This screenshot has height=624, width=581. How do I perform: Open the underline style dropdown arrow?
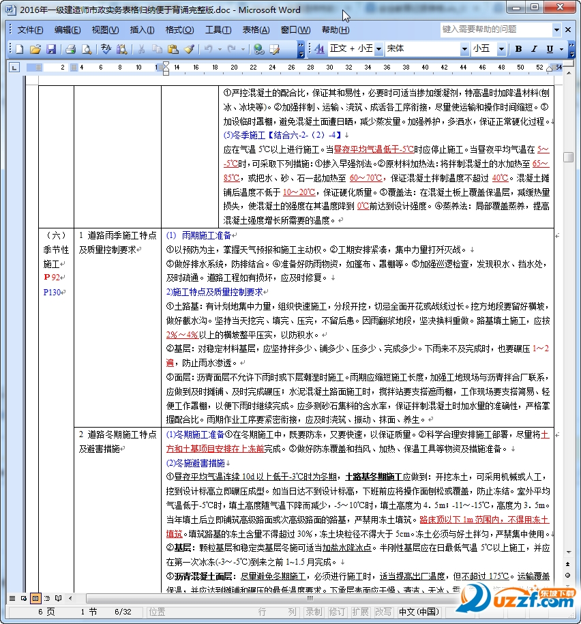pyautogui.click(x=561, y=49)
